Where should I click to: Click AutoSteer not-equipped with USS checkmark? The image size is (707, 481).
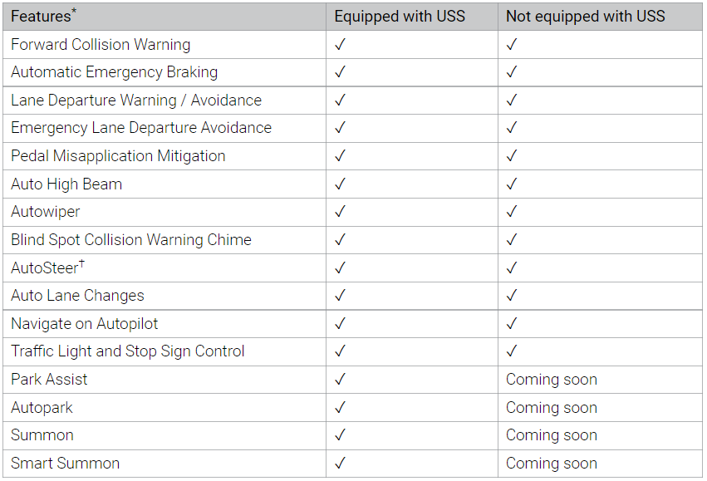[512, 267]
